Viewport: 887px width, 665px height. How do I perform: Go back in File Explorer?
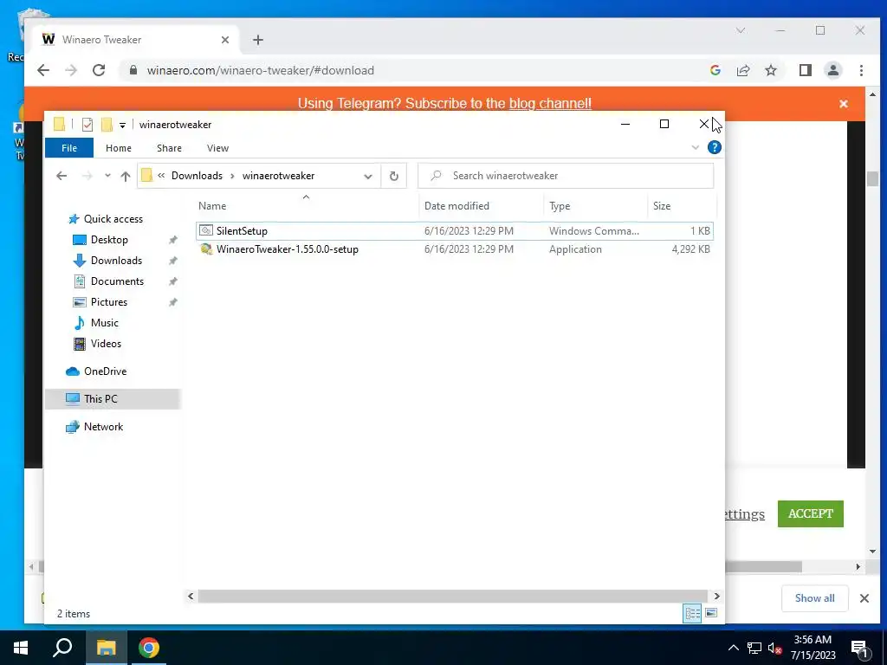[x=62, y=176]
